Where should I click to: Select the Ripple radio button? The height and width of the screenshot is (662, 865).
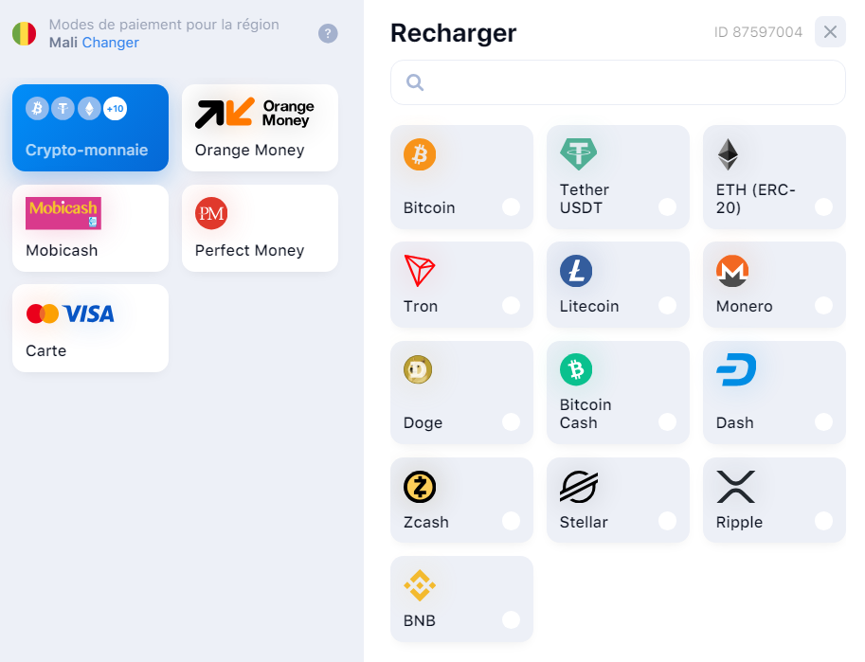point(823,521)
